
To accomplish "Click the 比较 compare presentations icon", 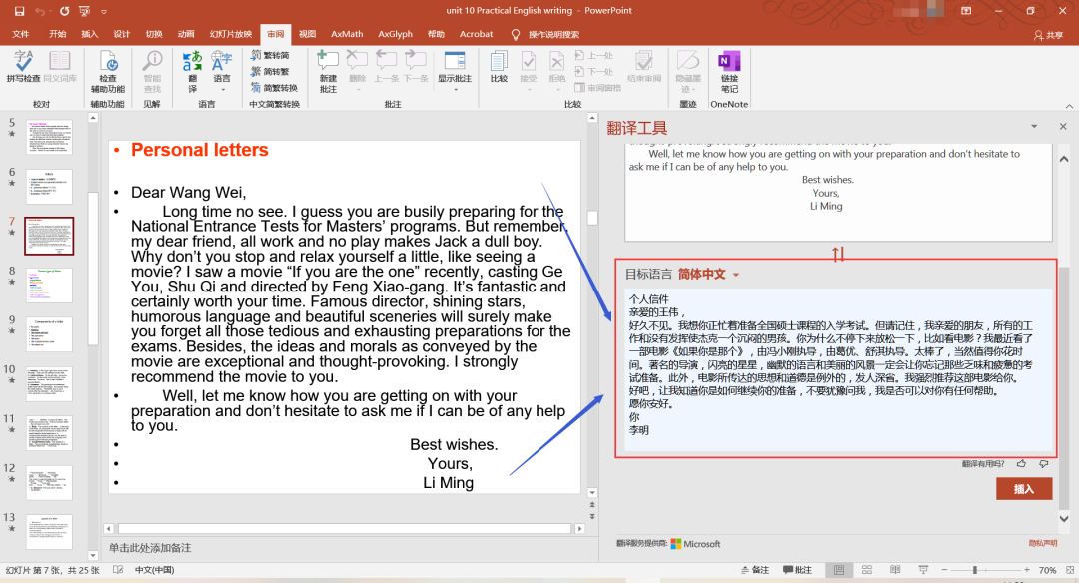I will tap(499, 67).
